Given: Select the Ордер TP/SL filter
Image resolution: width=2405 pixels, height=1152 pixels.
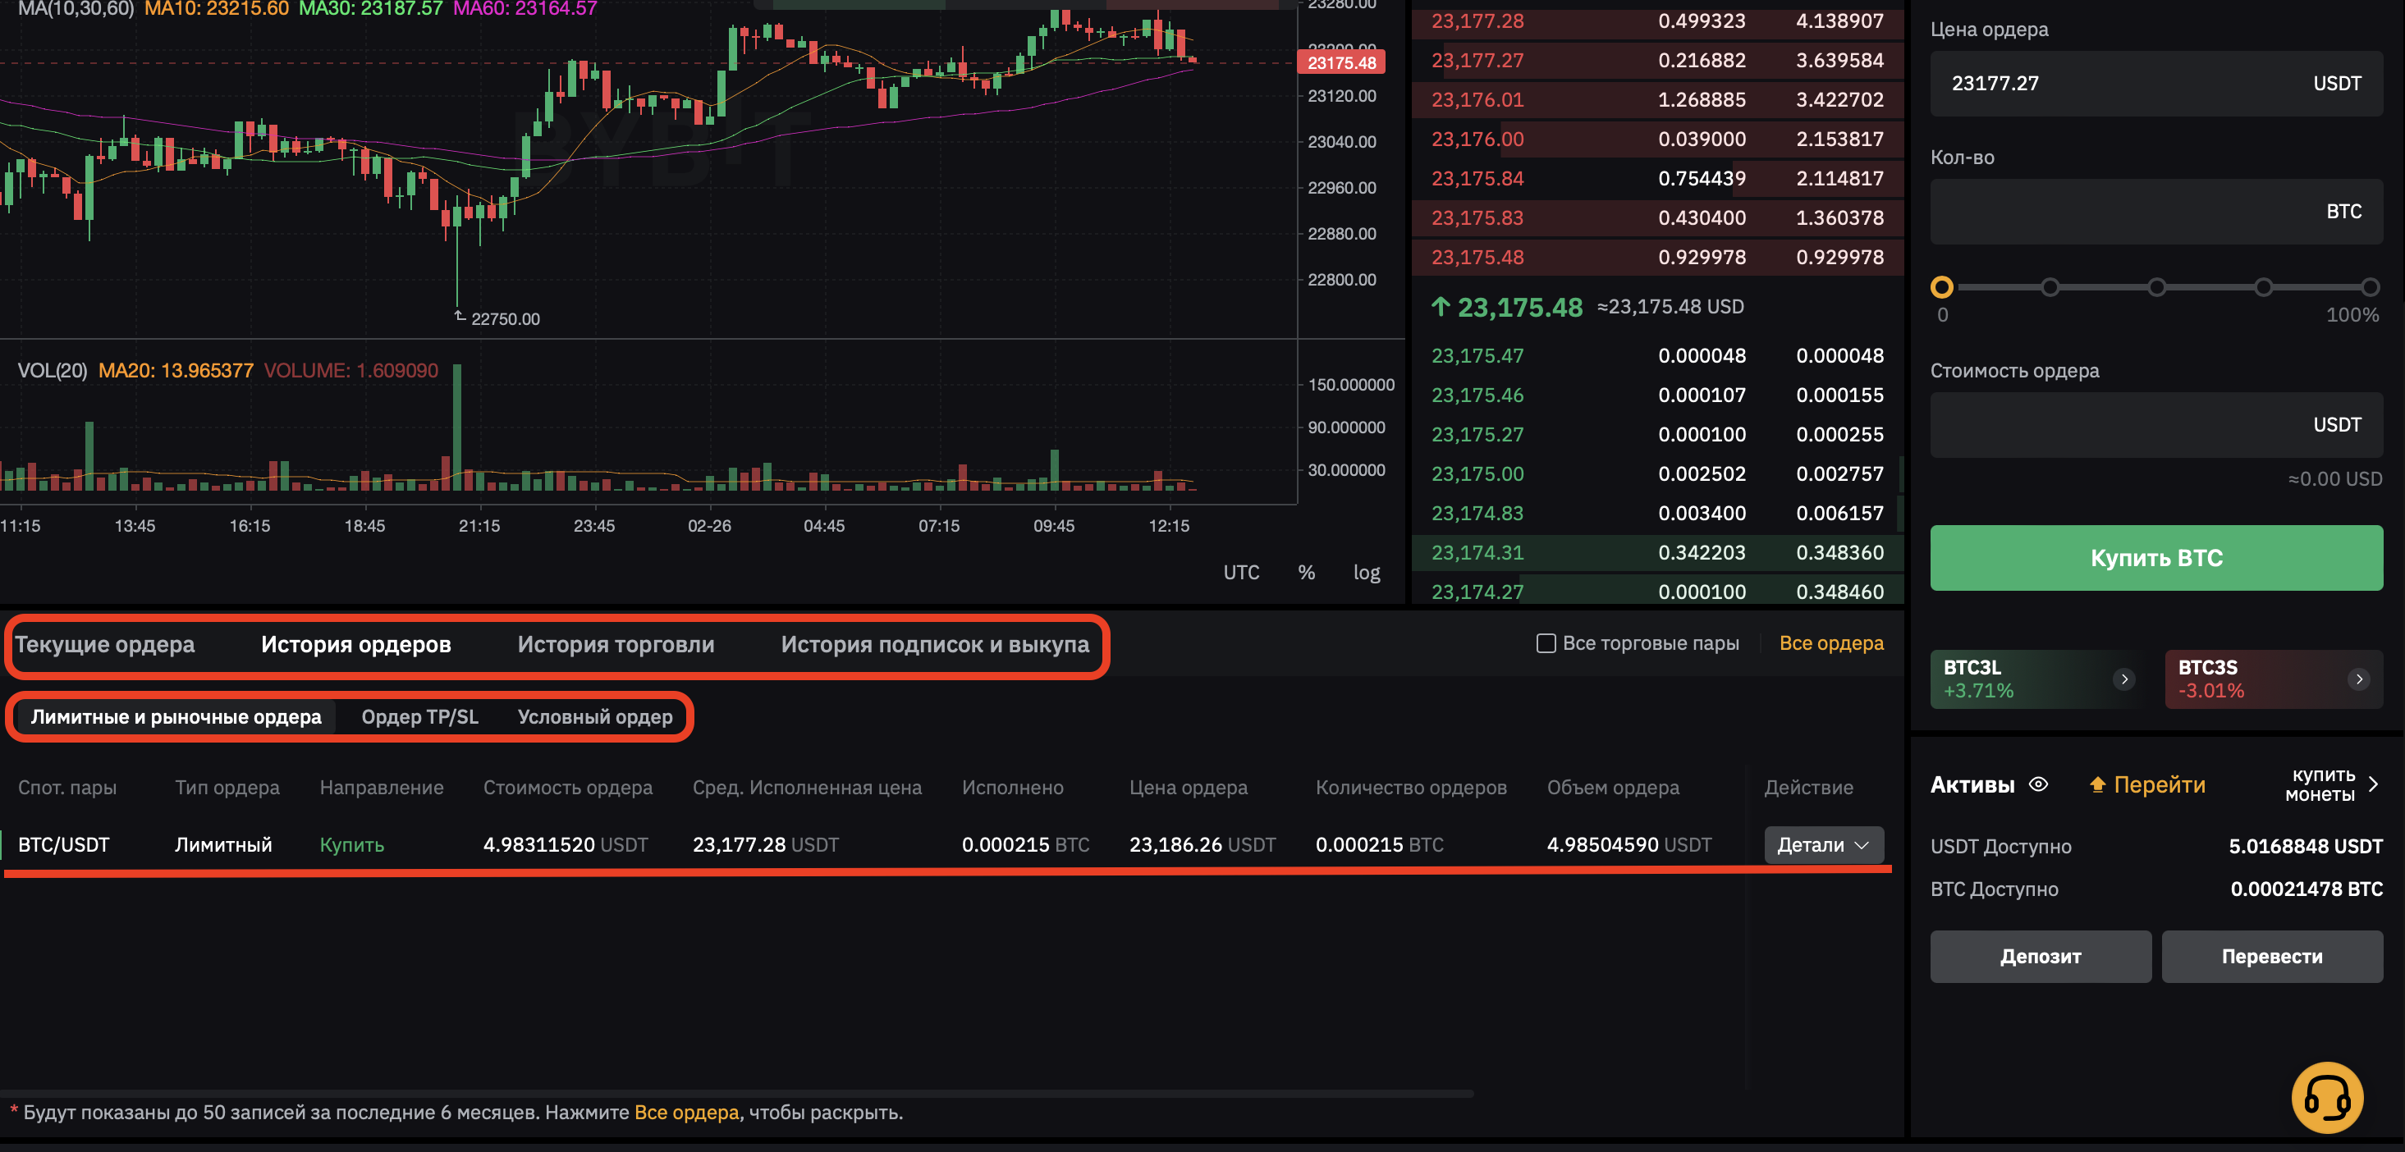Looking at the screenshot, I should pyautogui.click(x=420, y=717).
